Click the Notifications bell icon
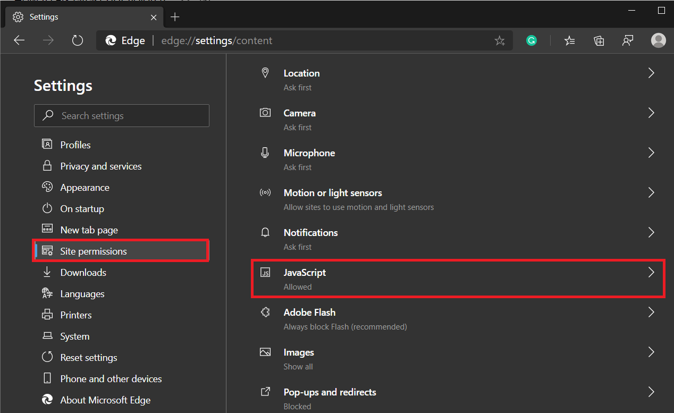 click(265, 232)
